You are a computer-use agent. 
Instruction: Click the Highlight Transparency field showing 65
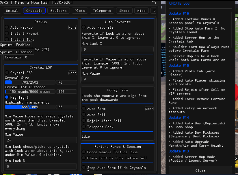[x=66, y=107]
